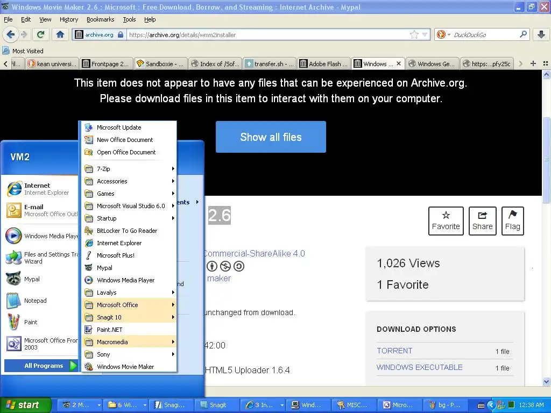This screenshot has height=413, width=551.
Task: Open the History menu
Action: click(x=69, y=19)
